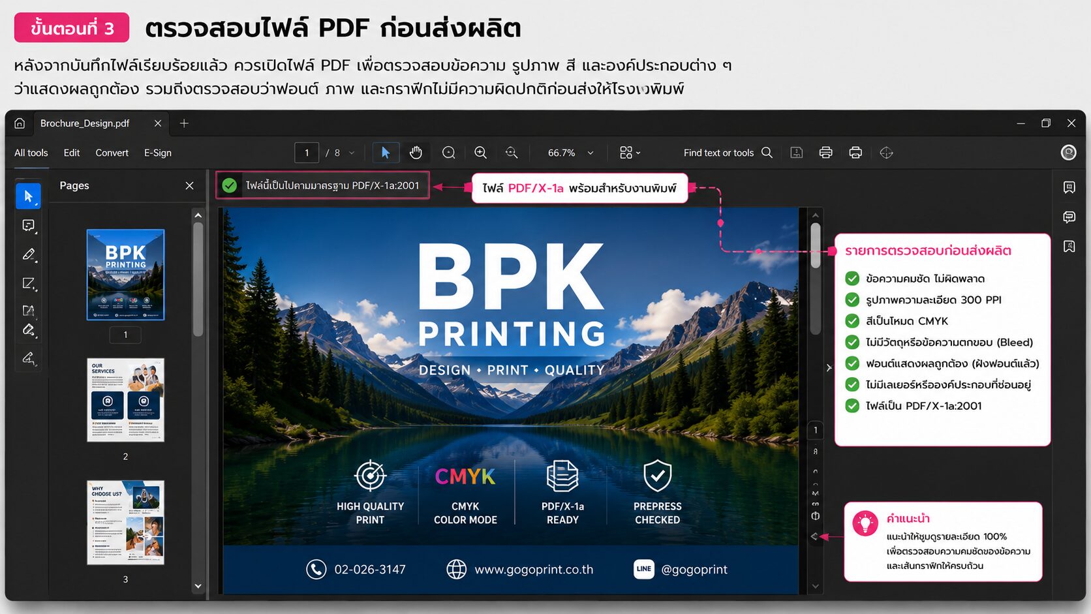1091x614 pixels.
Task: Open the All tools menu
Action: click(x=31, y=153)
